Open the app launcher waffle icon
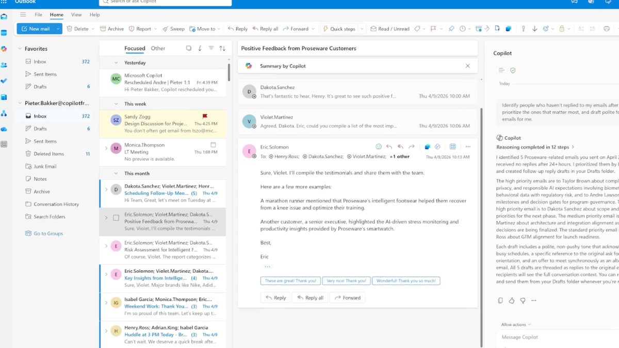The height and width of the screenshot is (348, 619). [x=4, y=2]
